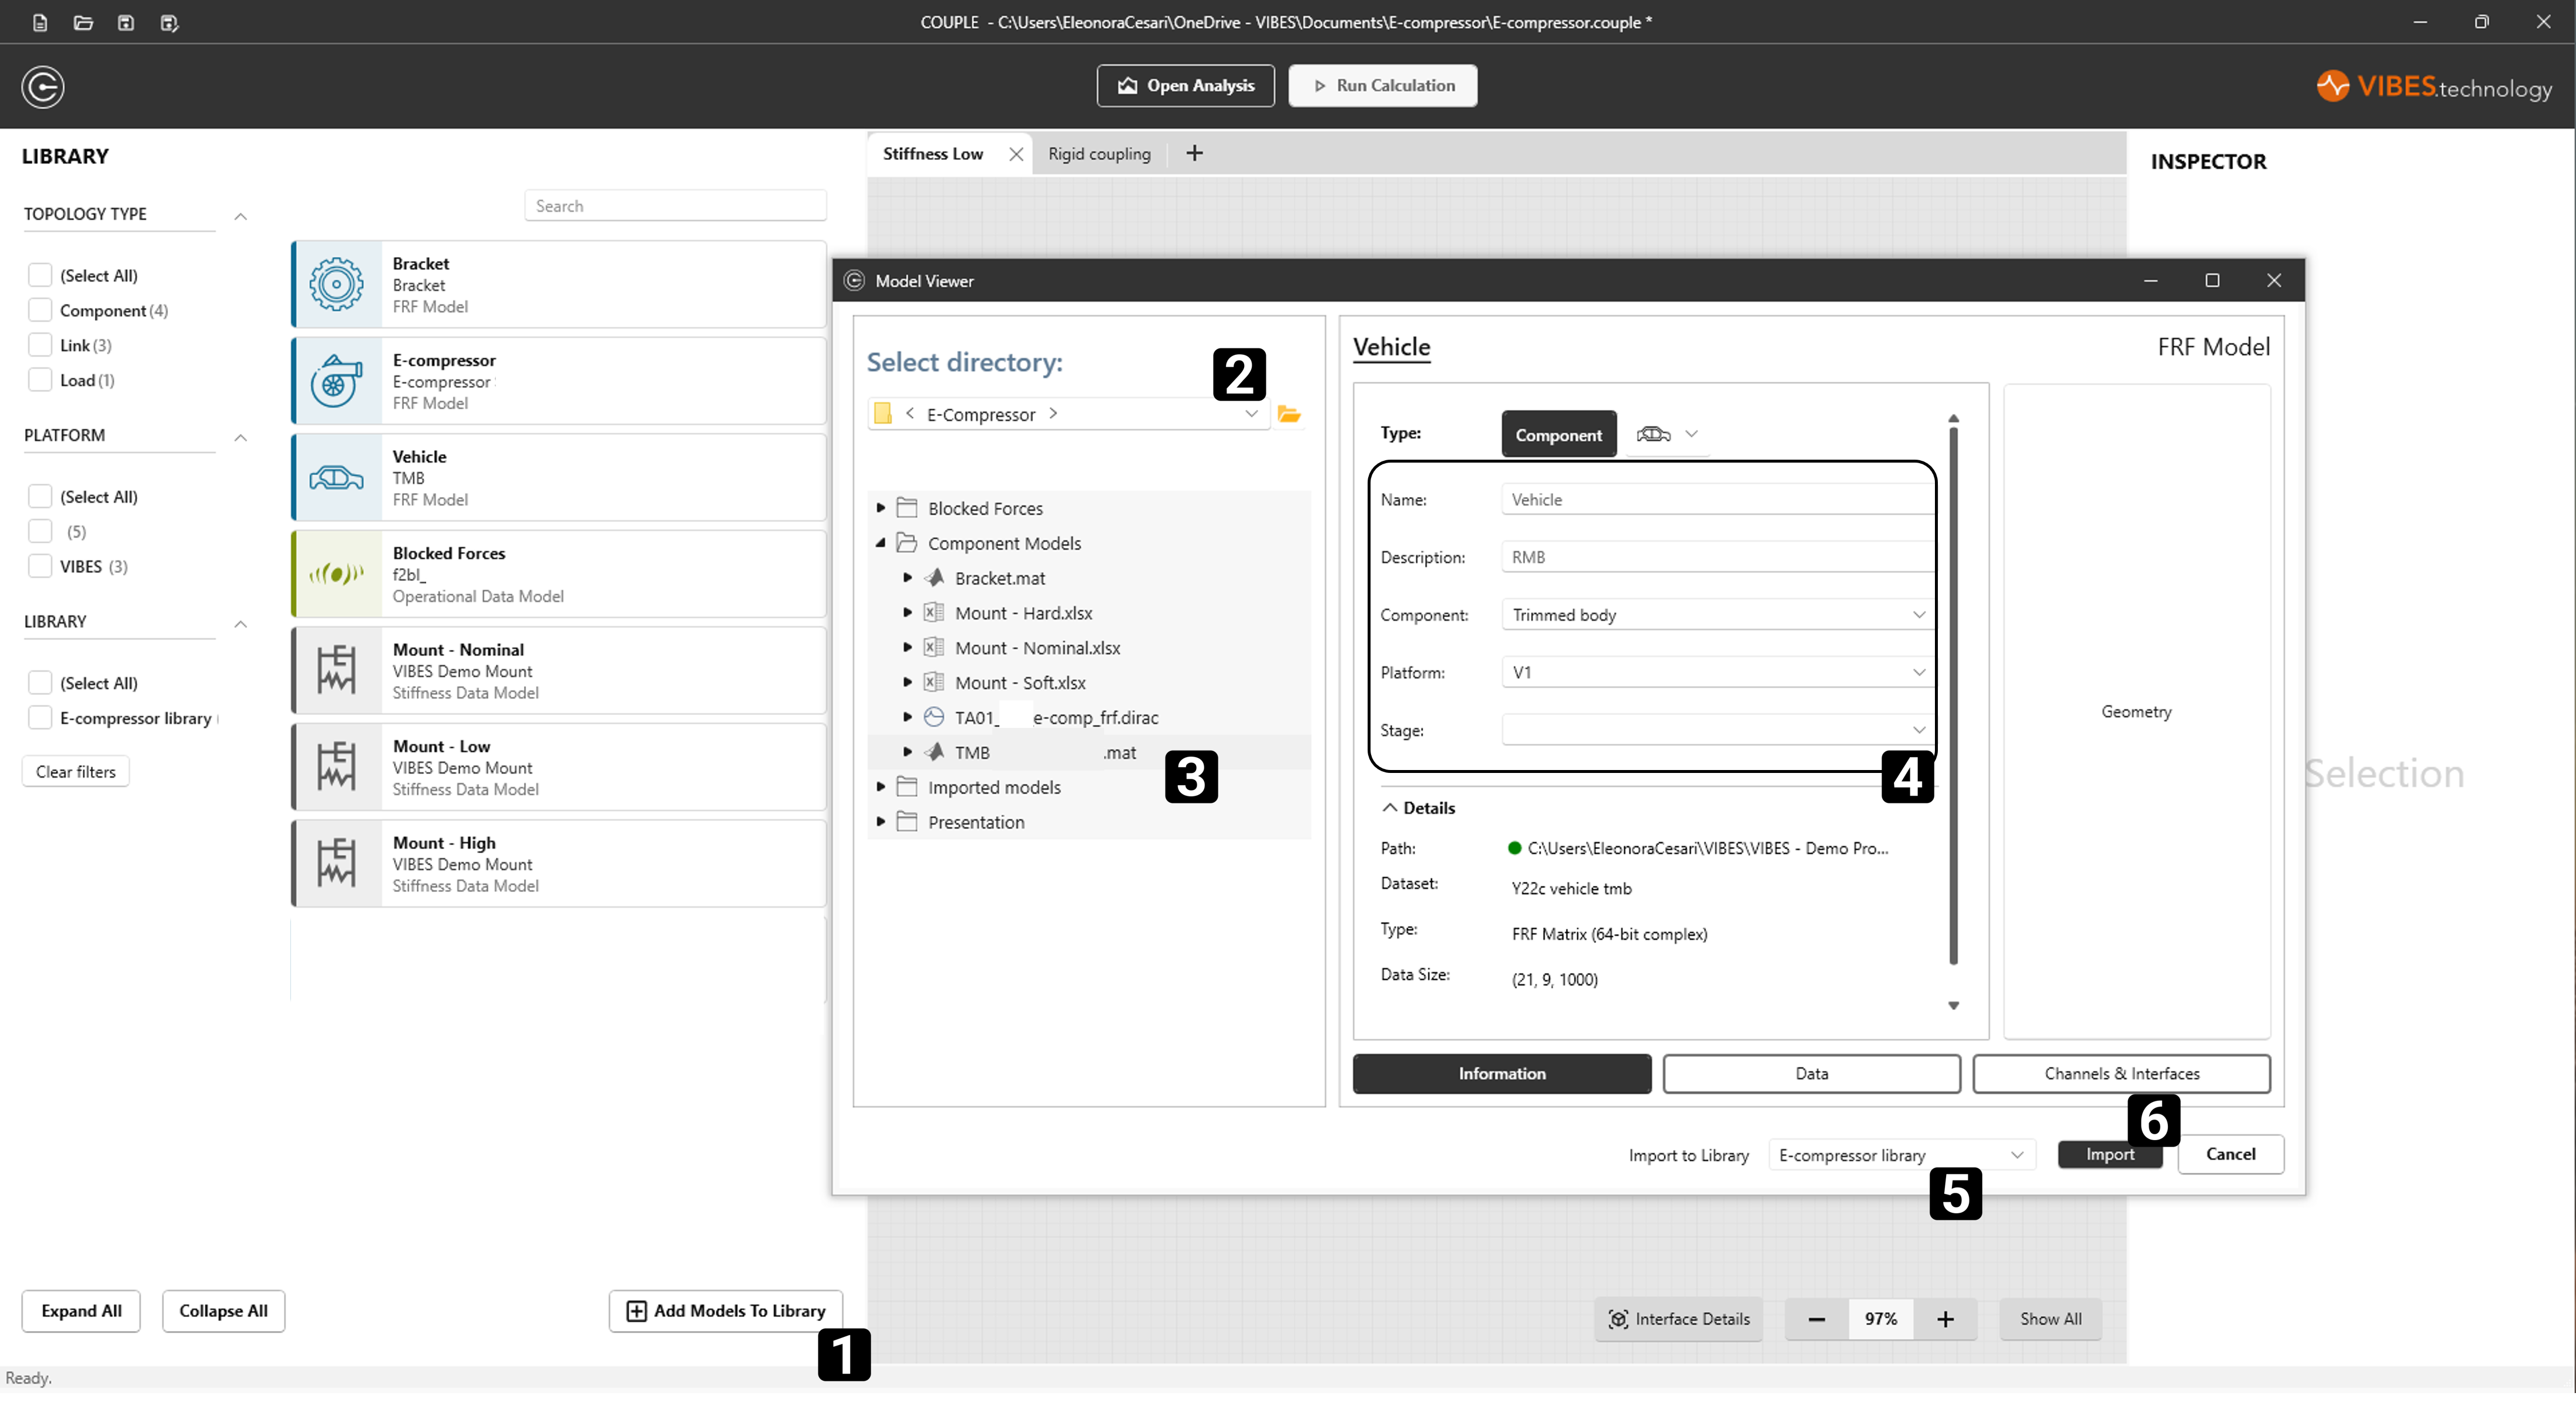Switch to the Rigid coupling tab
The height and width of the screenshot is (1420, 2576).
click(1099, 154)
